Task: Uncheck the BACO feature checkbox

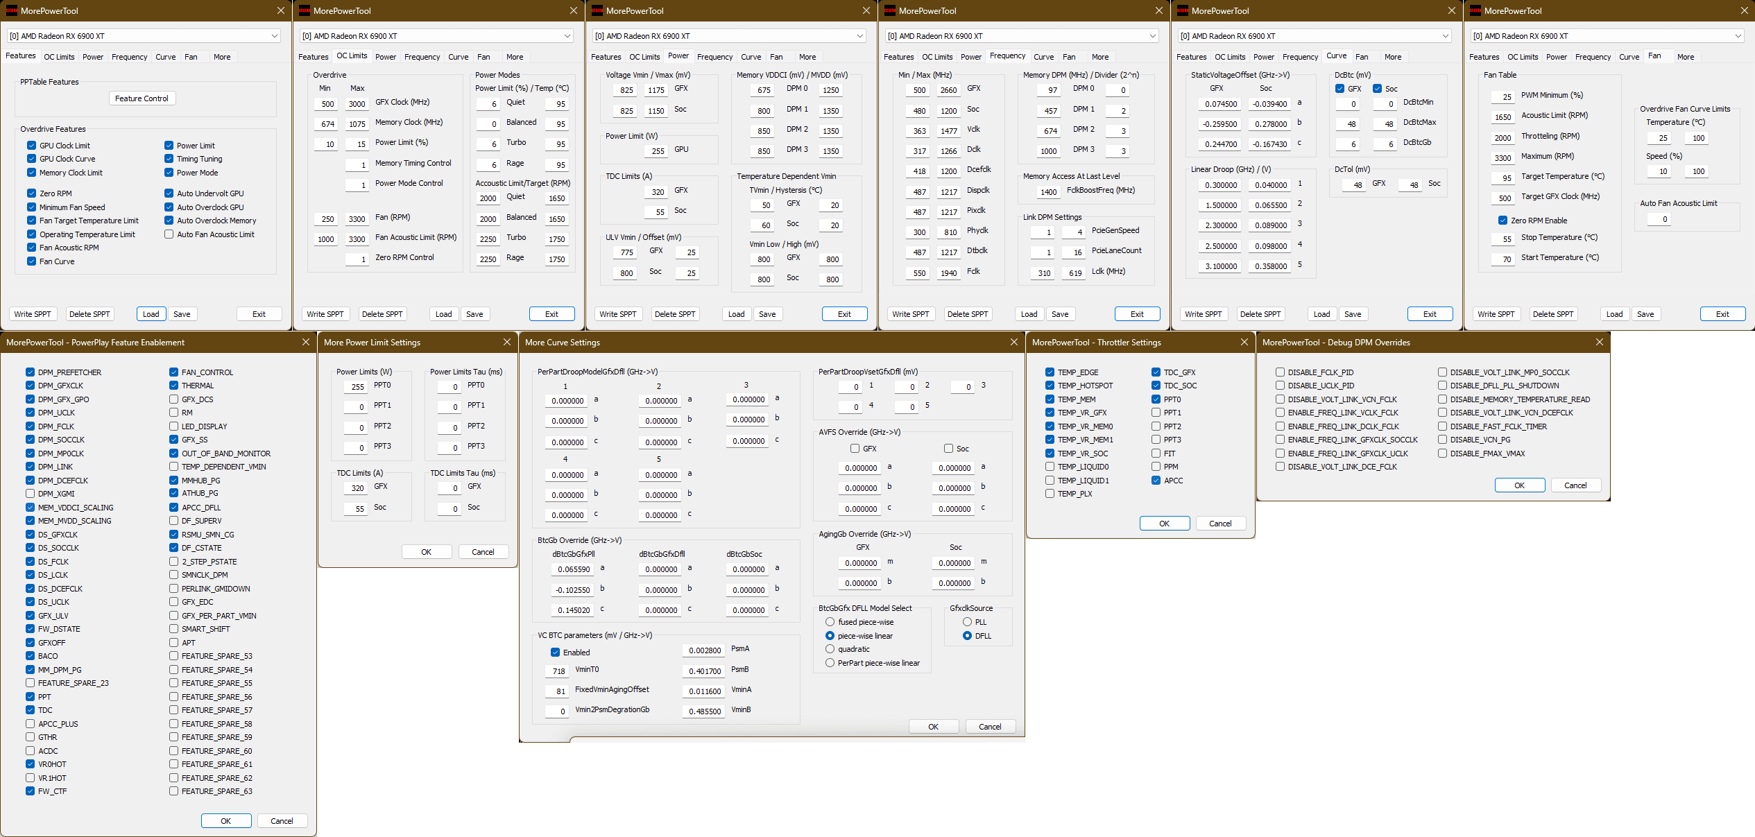Action: [30, 656]
